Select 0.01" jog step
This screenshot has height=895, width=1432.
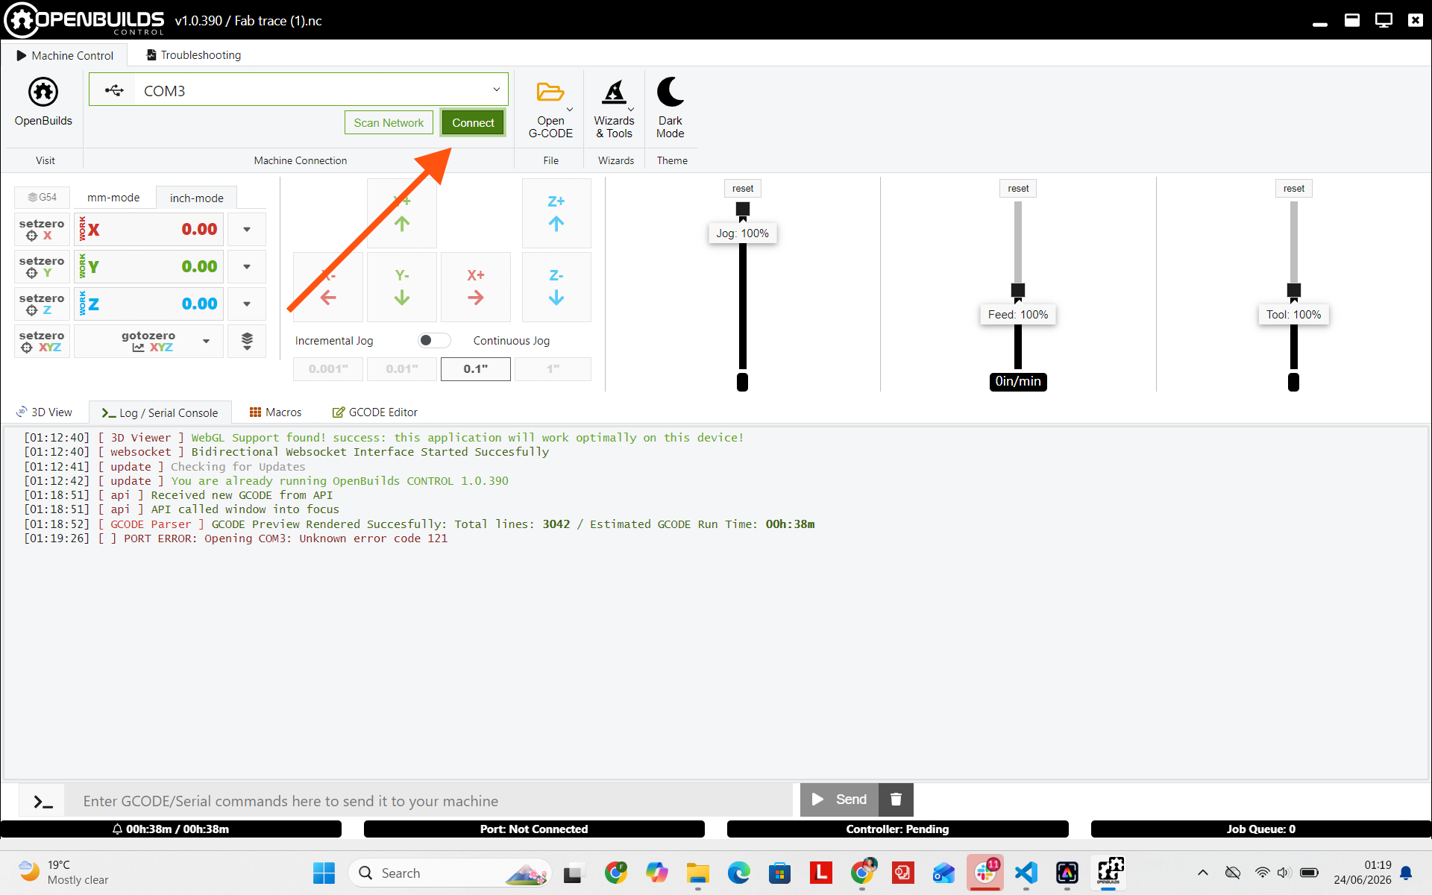(x=402, y=369)
